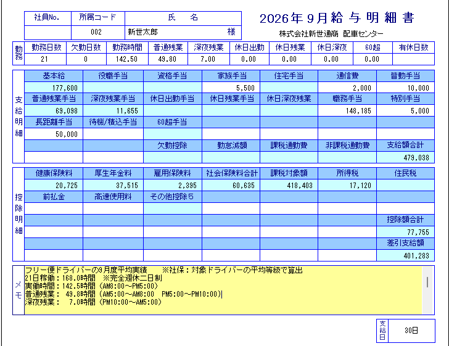Viewport: 449px width, 346px height.
Task: Click the empty 有休日数 value cell
Action: coord(413,59)
